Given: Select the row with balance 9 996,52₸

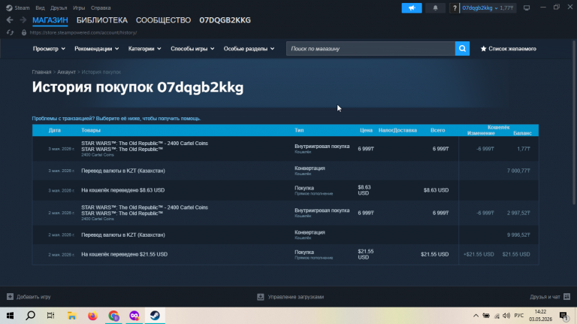Looking at the screenshot, I should coord(285,235).
